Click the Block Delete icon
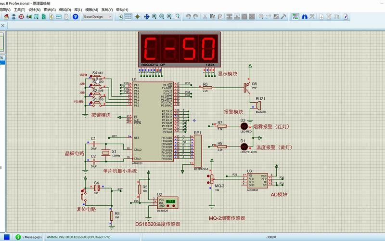The image size is (385, 241). pos(252,17)
